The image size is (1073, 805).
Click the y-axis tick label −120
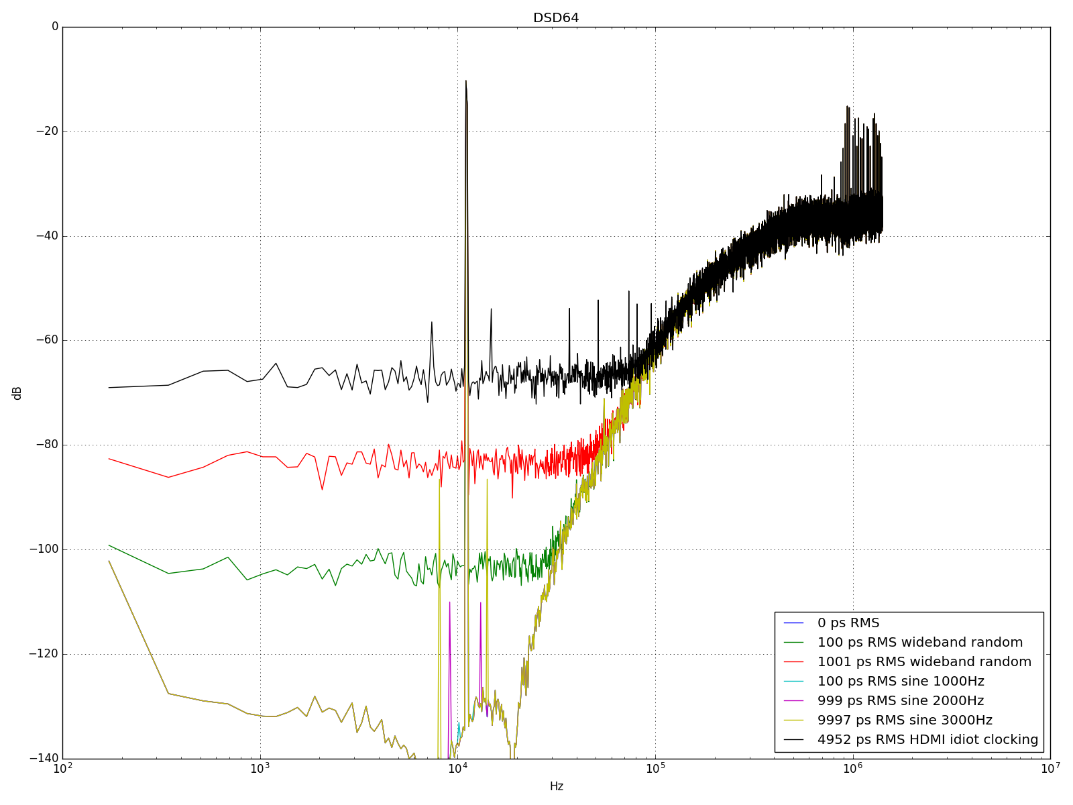[x=44, y=654]
